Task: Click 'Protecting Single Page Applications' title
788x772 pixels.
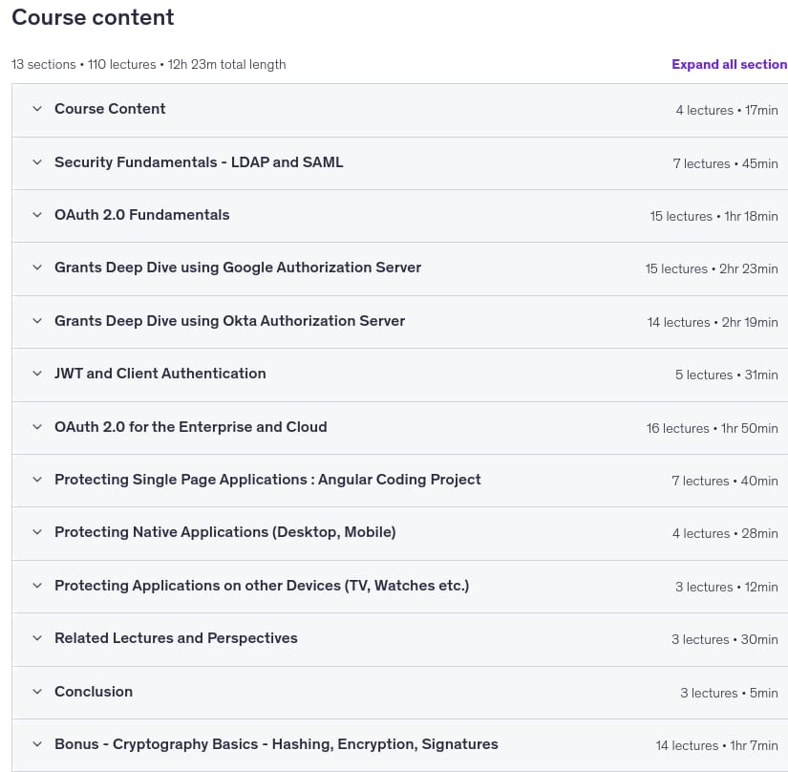Action: point(267,480)
